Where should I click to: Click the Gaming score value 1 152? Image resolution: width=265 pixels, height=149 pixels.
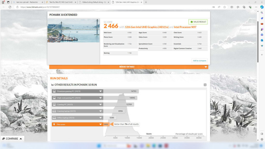coord(129,53)
